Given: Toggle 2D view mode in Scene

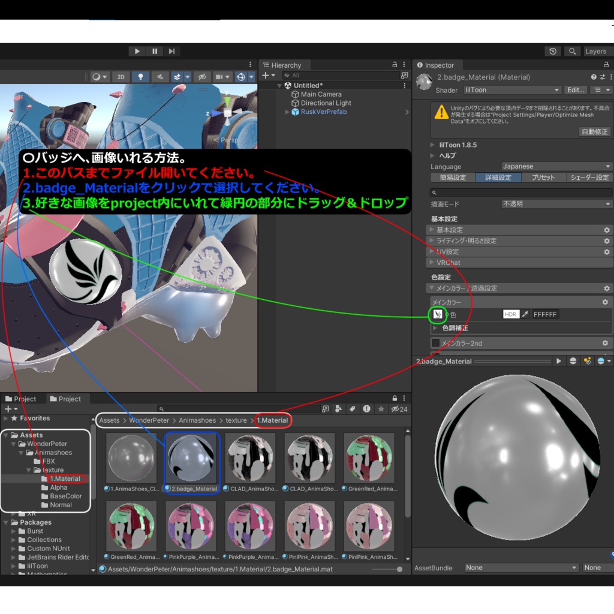Looking at the screenshot, I should pos(121,77).
